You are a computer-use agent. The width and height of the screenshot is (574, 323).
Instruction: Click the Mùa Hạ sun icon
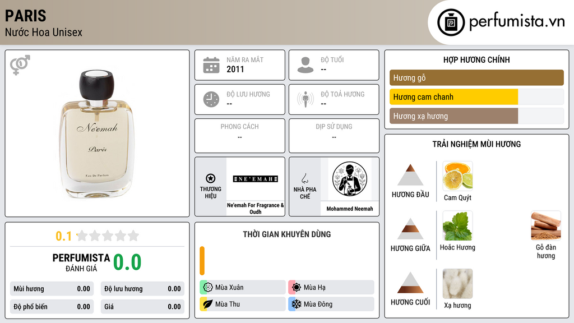click(297, 287)
